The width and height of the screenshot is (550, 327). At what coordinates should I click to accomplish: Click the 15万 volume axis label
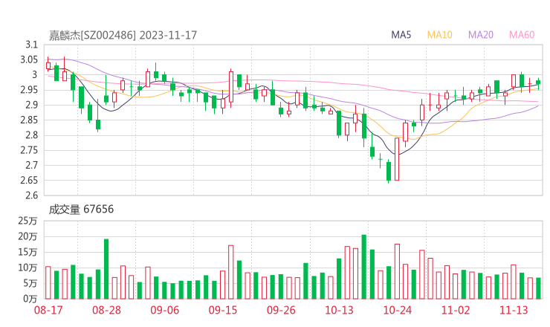[x=27, y=252]
